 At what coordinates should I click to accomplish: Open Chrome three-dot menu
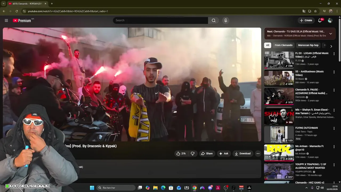point(337,11)
